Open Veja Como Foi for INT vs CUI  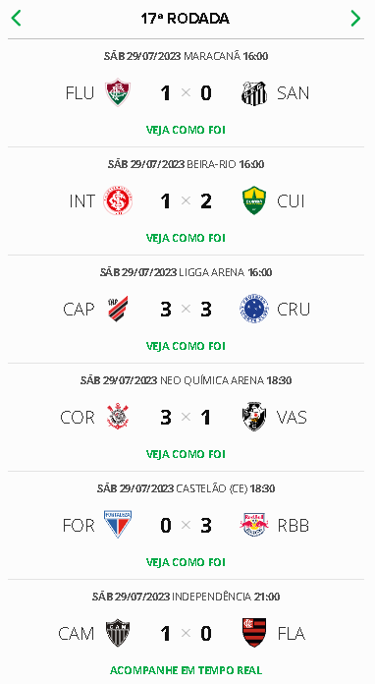point(186,238)
